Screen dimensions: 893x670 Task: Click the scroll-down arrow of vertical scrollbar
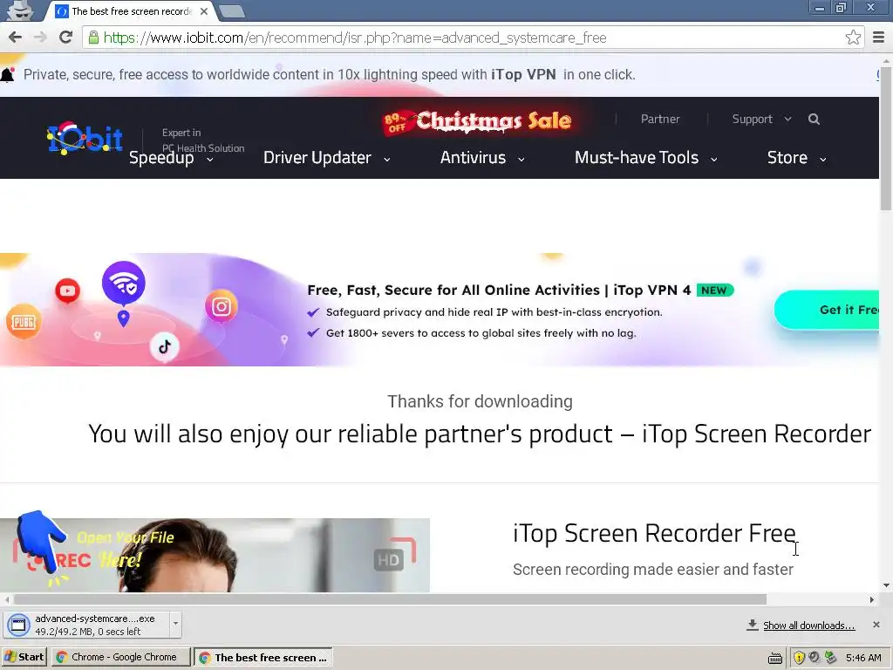886,585
